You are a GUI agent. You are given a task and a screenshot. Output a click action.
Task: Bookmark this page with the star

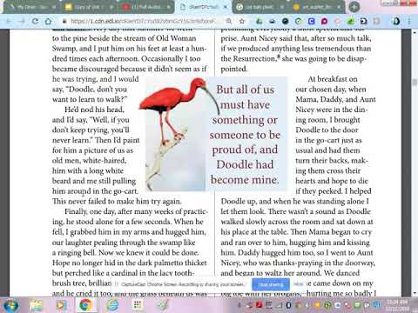pos(242,21)
